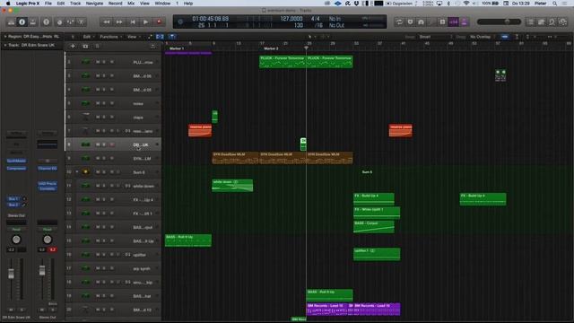Open the Note Pads panel
The width and height of the screenshot is (574, 323).
click(541, 22)
